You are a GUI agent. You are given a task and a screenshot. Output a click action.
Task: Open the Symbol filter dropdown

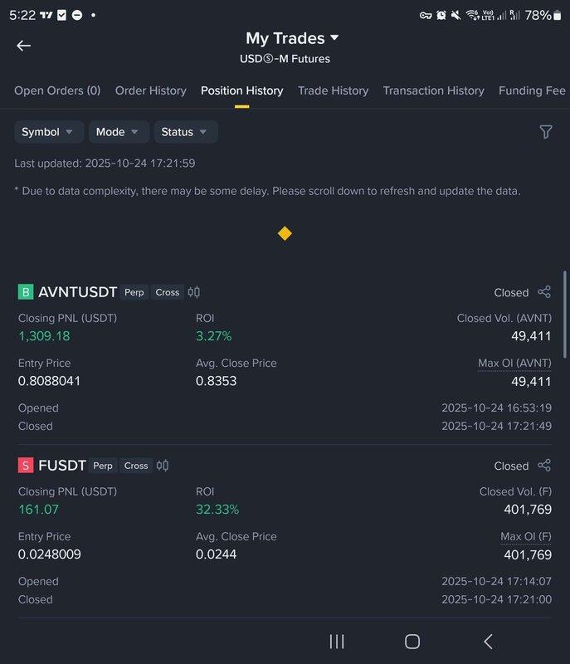[x=48, y=132]
